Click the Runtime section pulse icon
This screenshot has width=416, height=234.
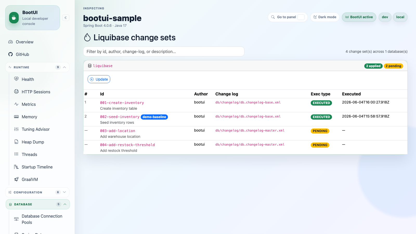point(10,67)
